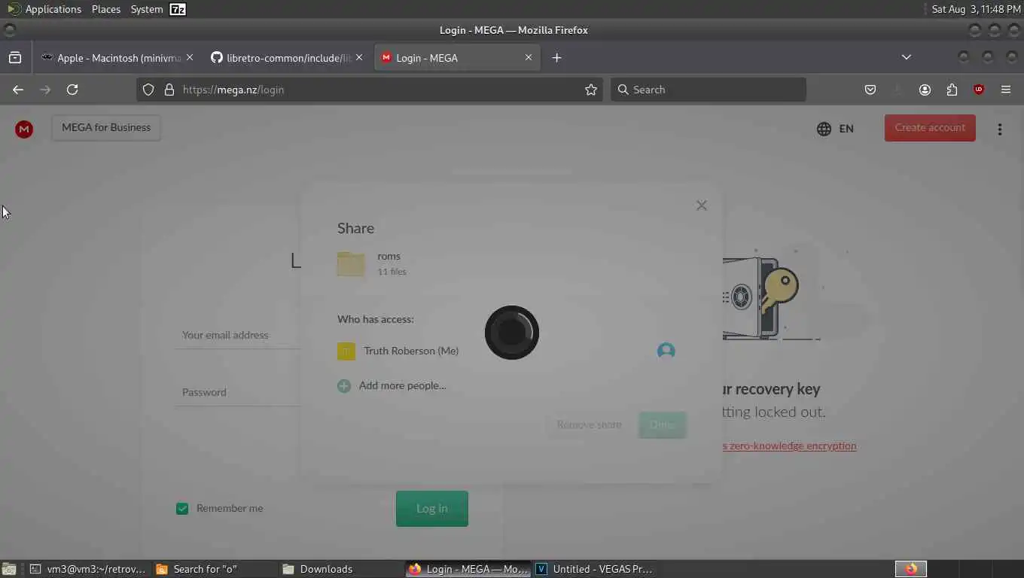Open Firefox account profile icon

click(x=925, y=90)
